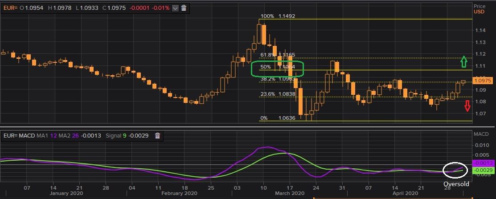Image resolution: width=496 pixels, height=199 pixels.
Task: Click the green -0.0029 signal value tag
Action: click(483, 170)
